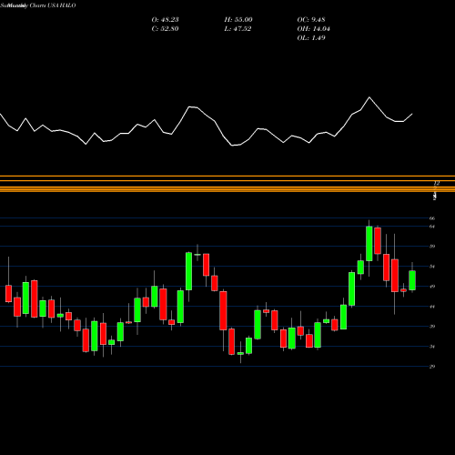455x455 pixels.
Task: Click the 54 price axis label
Action: pos(432,267)
